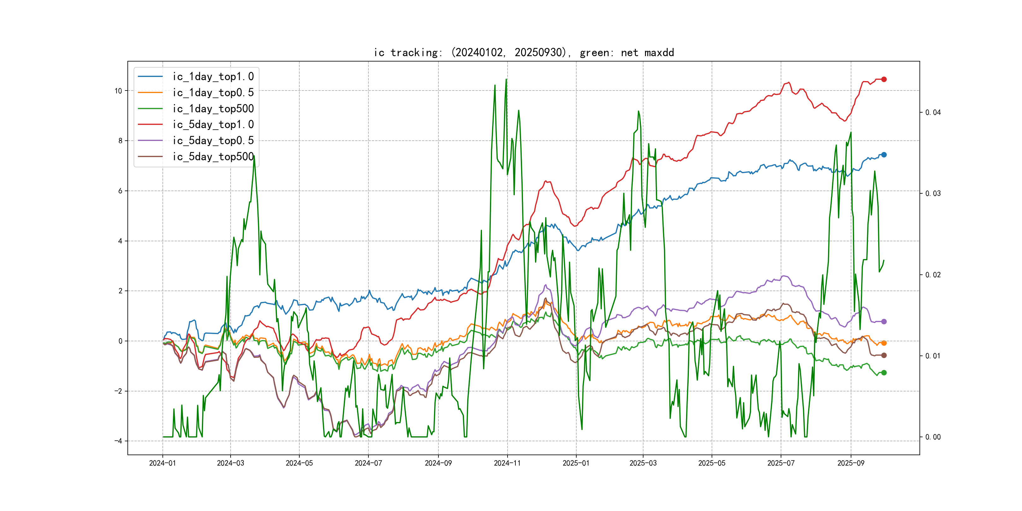Click the orange endpoint dot marker
The width and height of the screenshot is (1022, 511).
(x=884, y=343)
